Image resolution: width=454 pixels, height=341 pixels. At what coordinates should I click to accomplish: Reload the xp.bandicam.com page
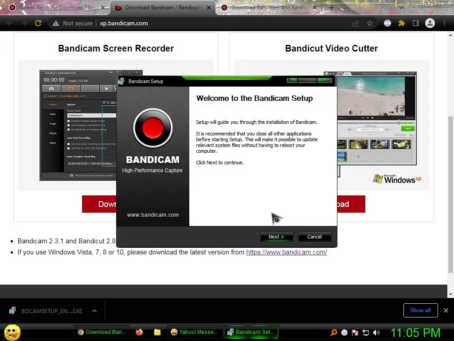(x=38, y=23)
